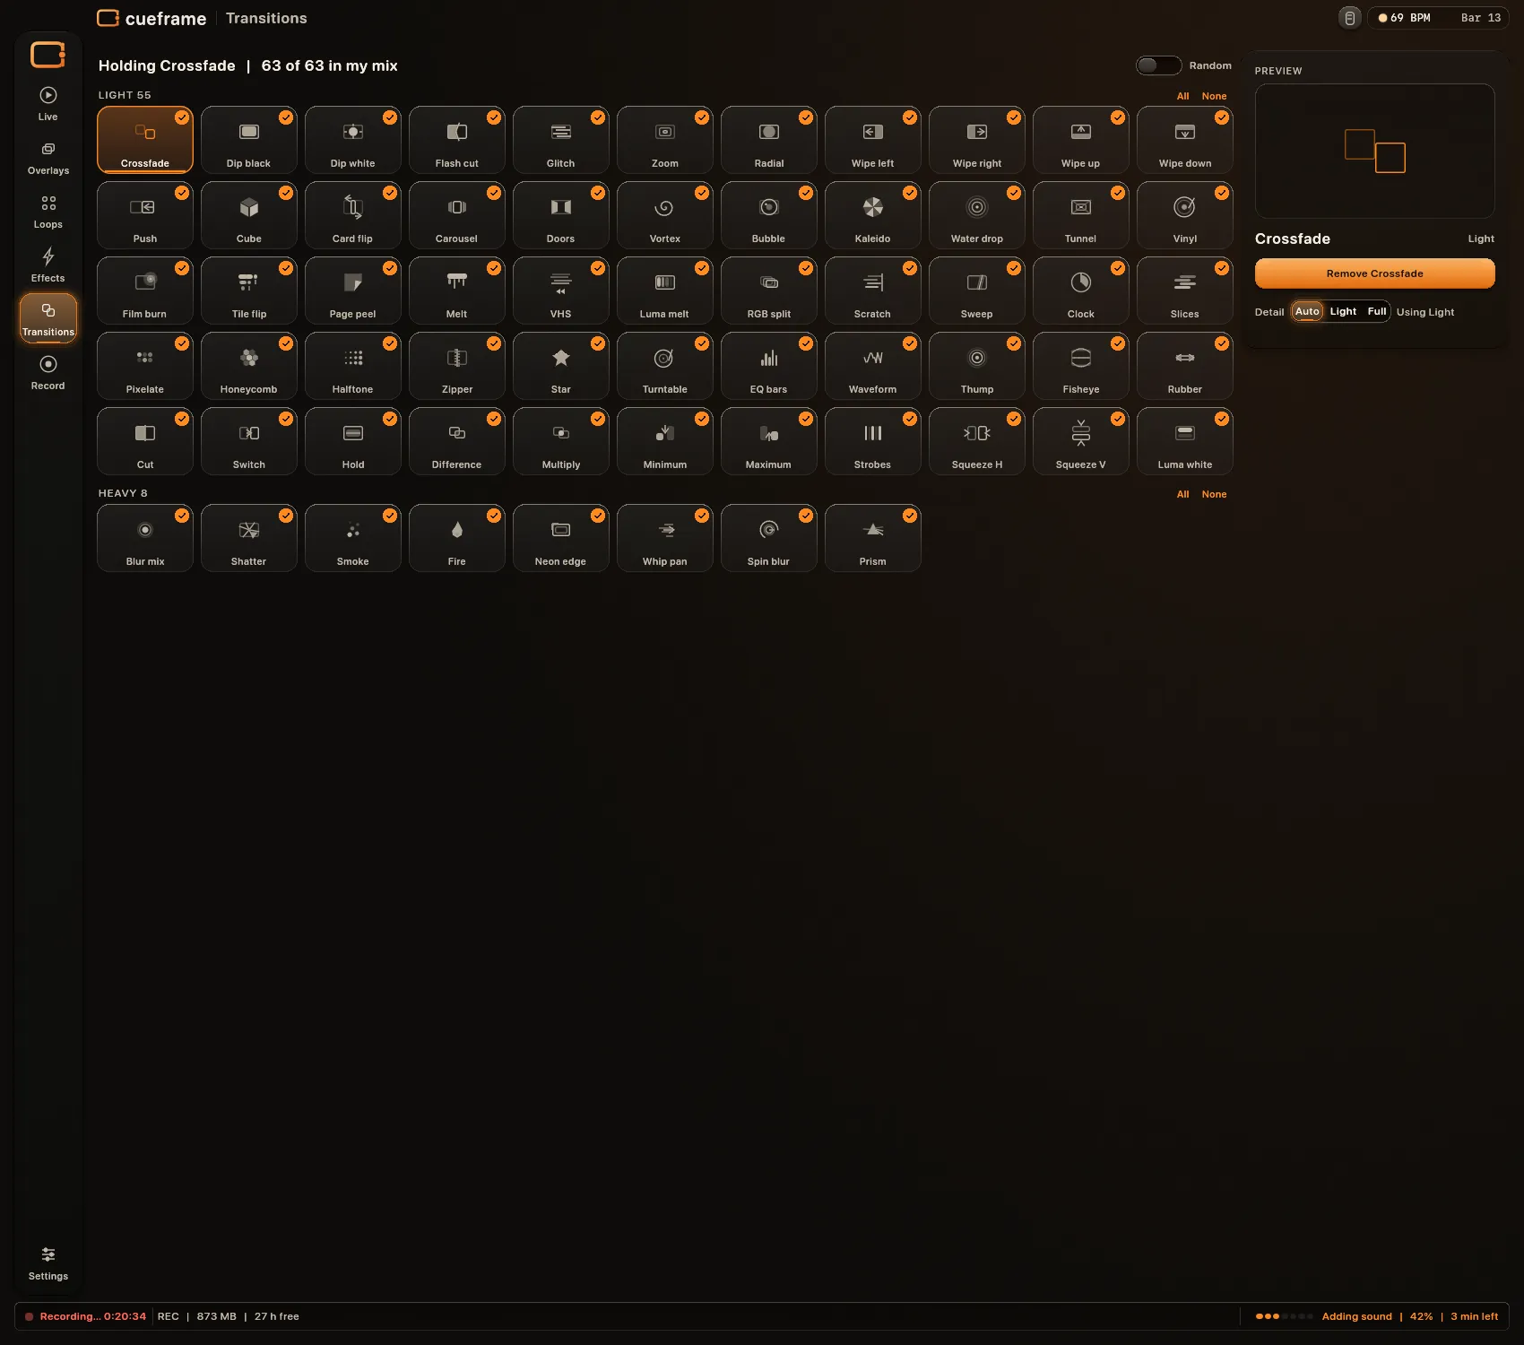Pick the Vortex spiral transition icon

664,207
